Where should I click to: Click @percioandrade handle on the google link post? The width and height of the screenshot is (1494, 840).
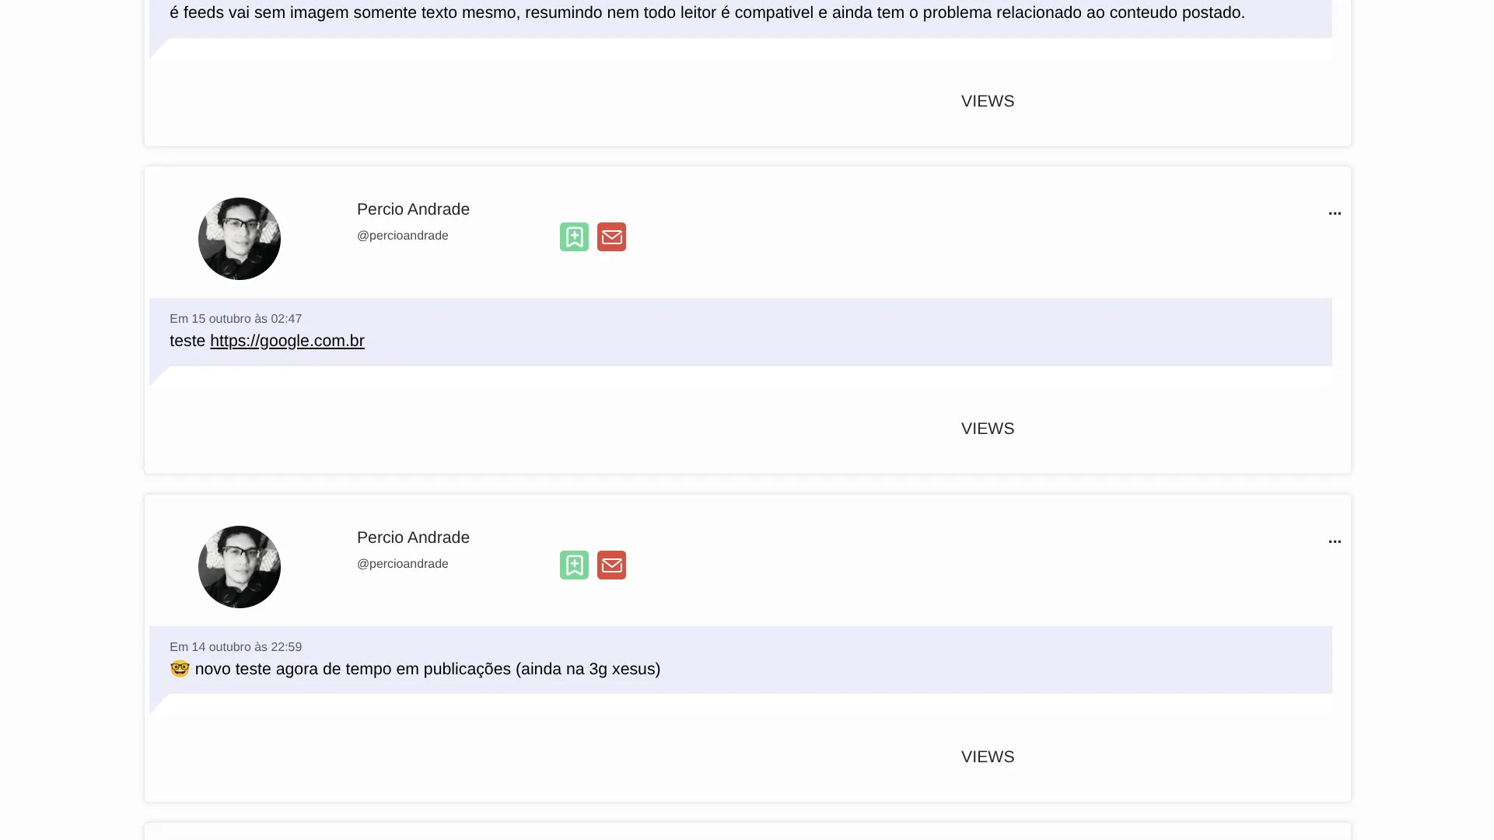pos(403,236)
